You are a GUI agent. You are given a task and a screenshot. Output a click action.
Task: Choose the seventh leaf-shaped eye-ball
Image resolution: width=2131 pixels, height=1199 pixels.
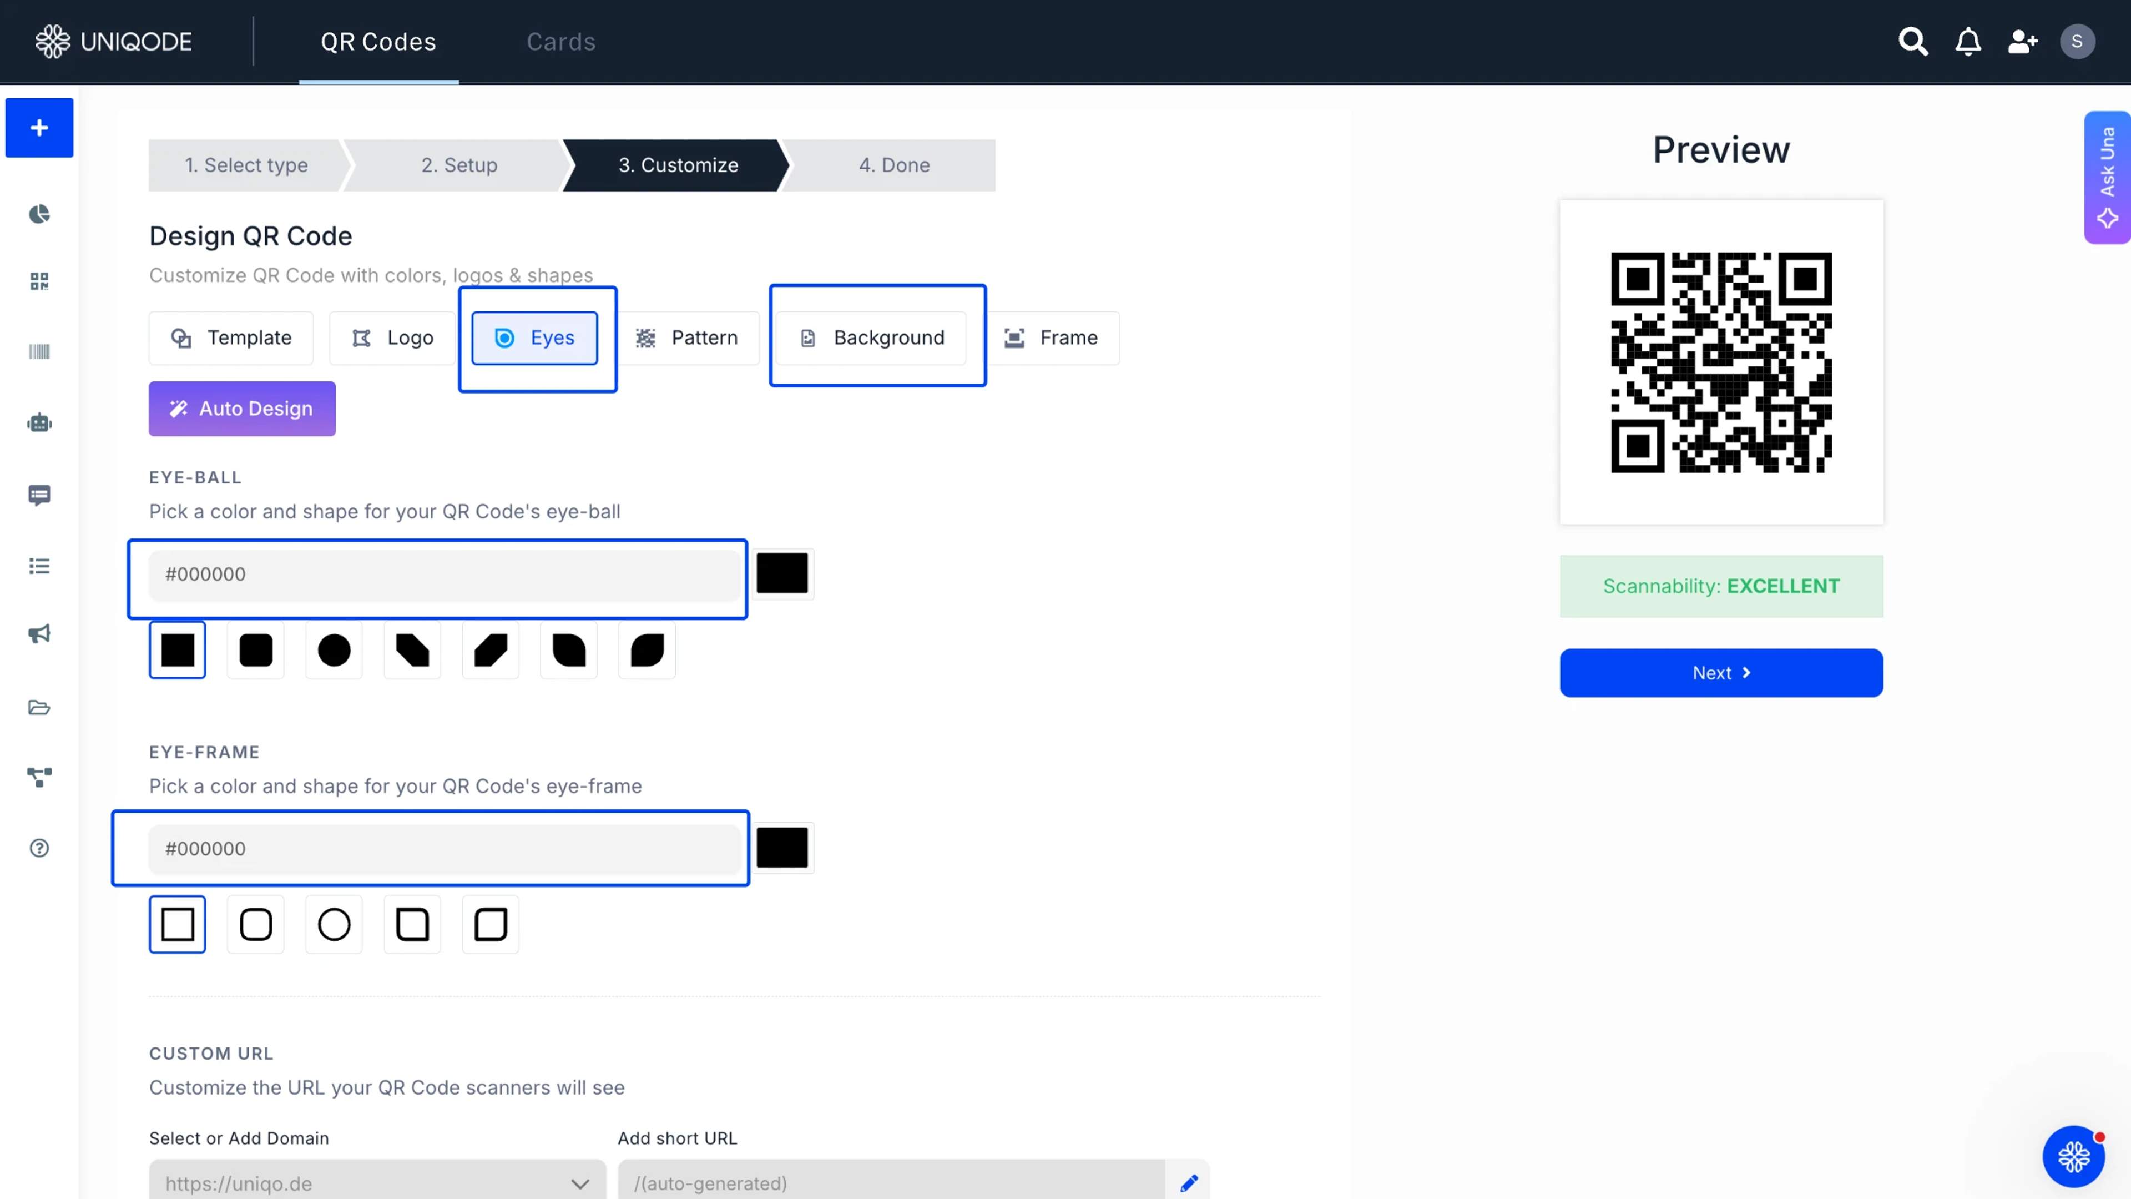tap(647, 651)
